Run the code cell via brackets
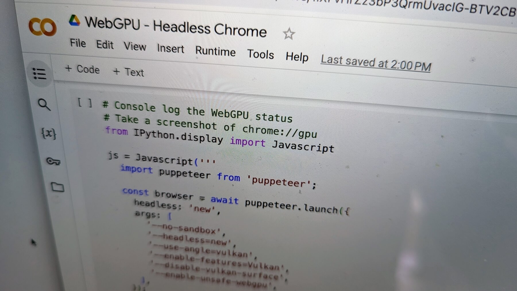The image size is (517, 291). [85, 103]
